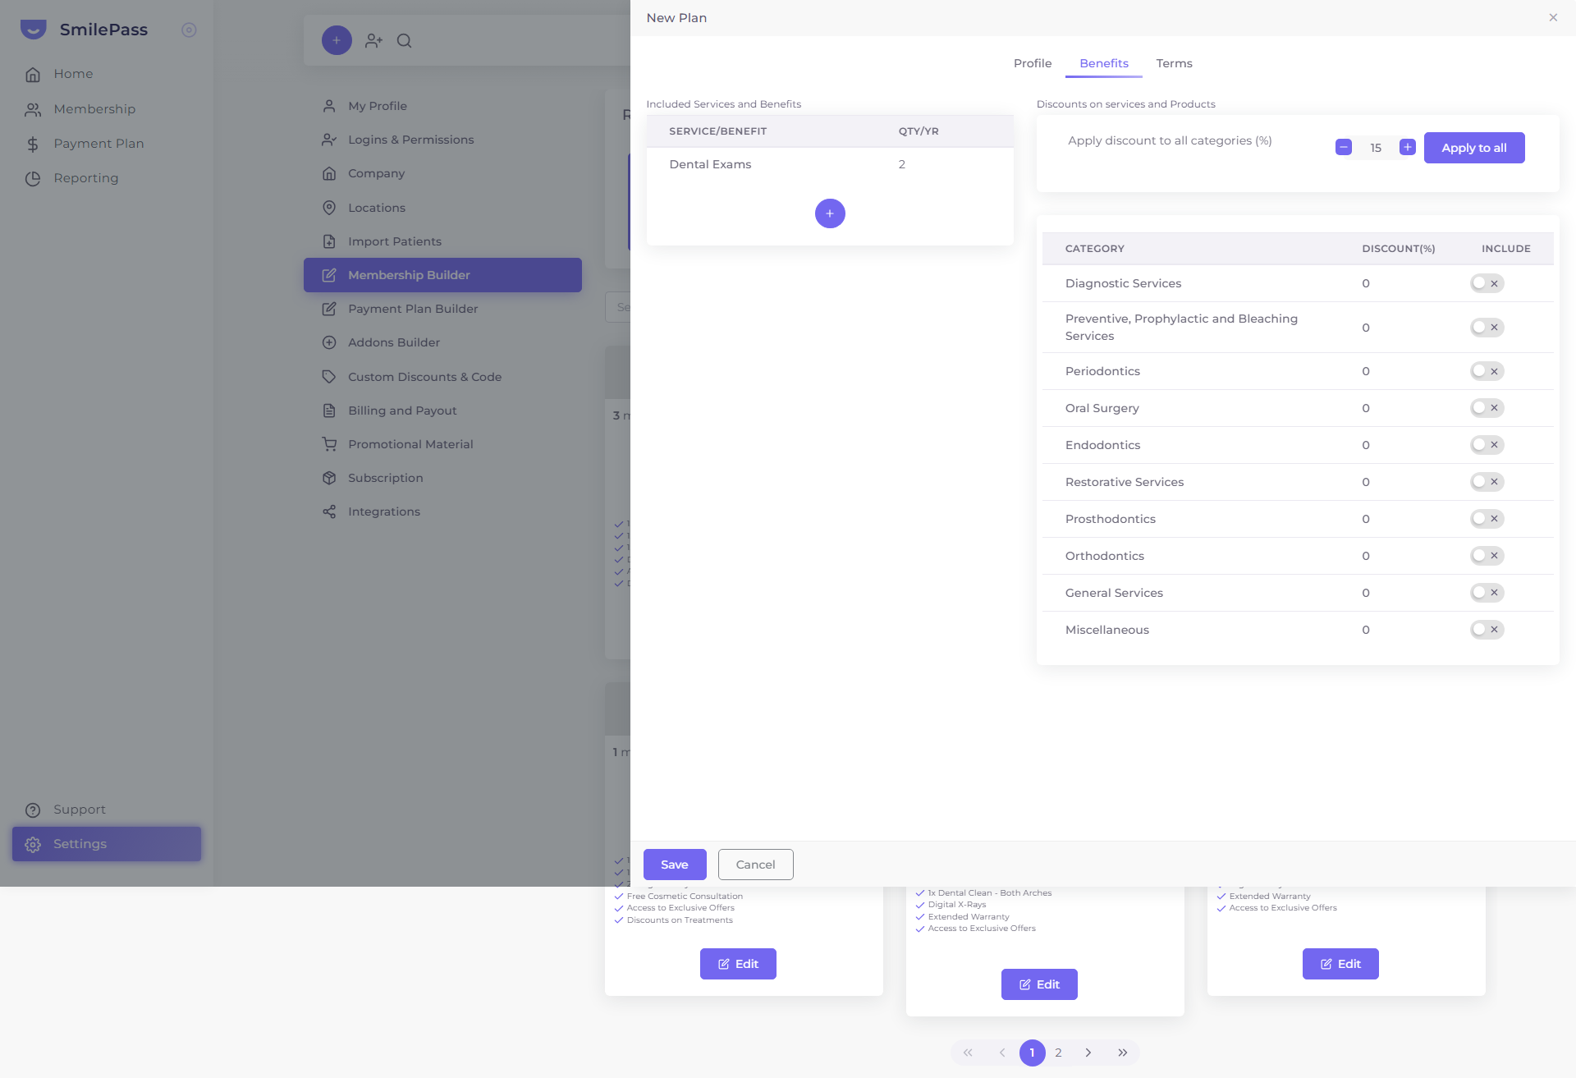Open Locations settings

442,208
